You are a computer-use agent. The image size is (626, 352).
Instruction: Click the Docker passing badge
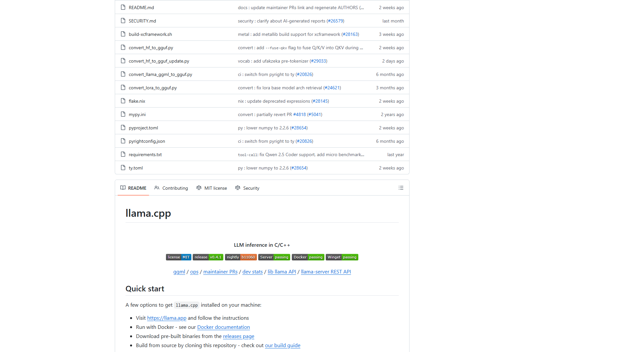pyautogui.click(x=308, y=257)
